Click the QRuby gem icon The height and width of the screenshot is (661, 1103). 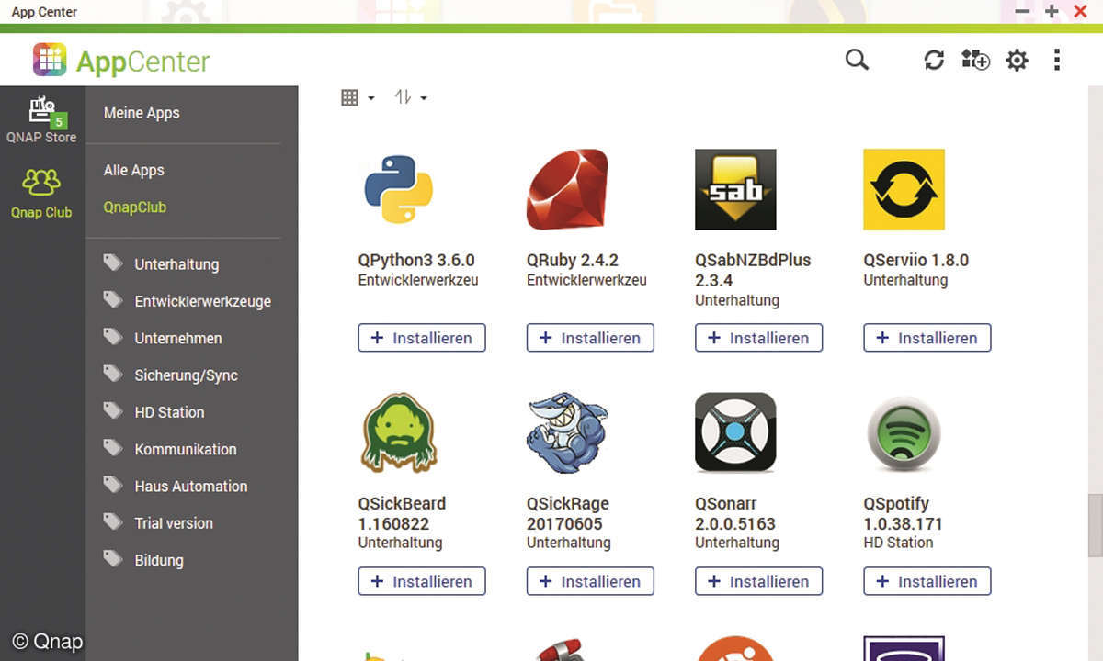[x=567, y=189]
